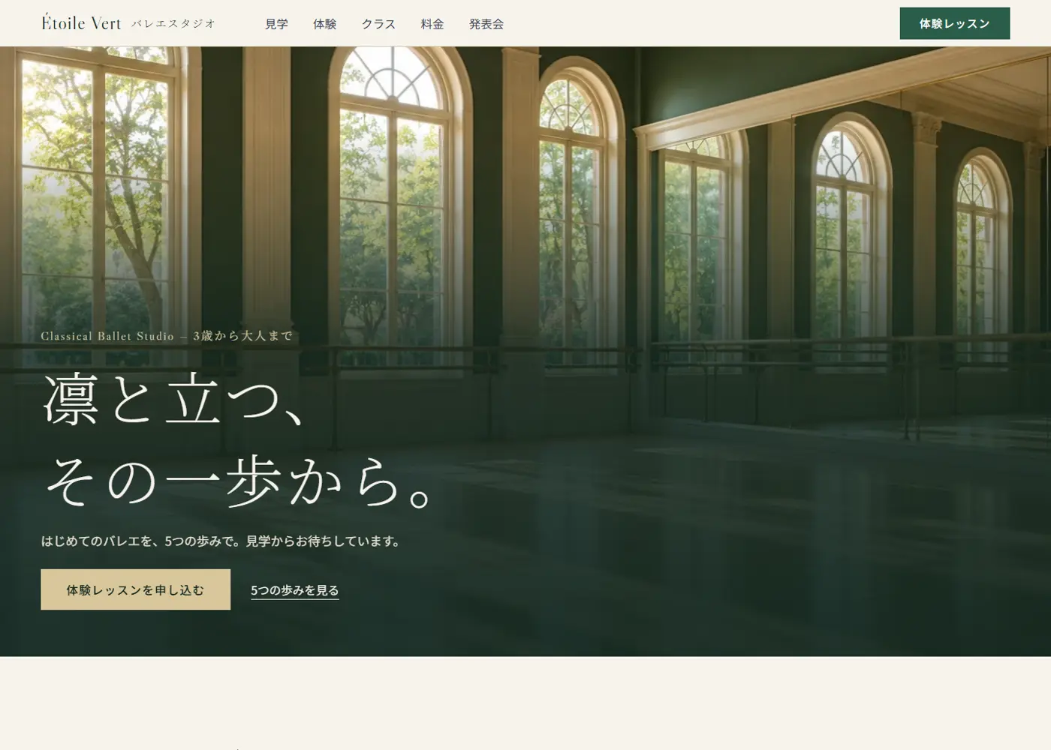The image size is (1051, 750).
Task: Click the green 体験レッスン header button
Action: click(x=955, y=23)
